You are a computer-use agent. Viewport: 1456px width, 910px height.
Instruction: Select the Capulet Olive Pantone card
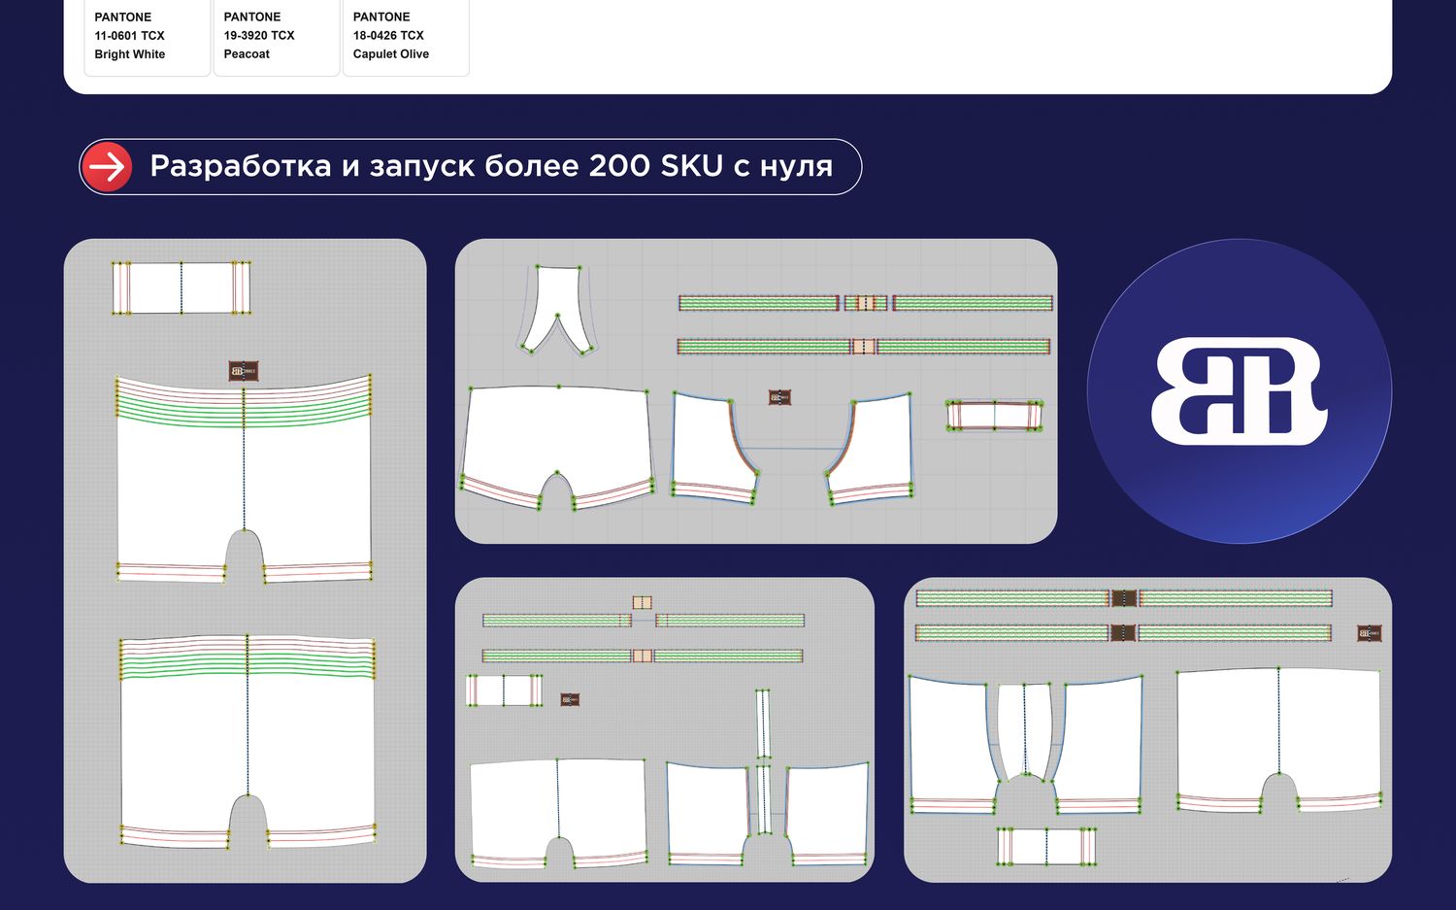click(x=406, y=37)
